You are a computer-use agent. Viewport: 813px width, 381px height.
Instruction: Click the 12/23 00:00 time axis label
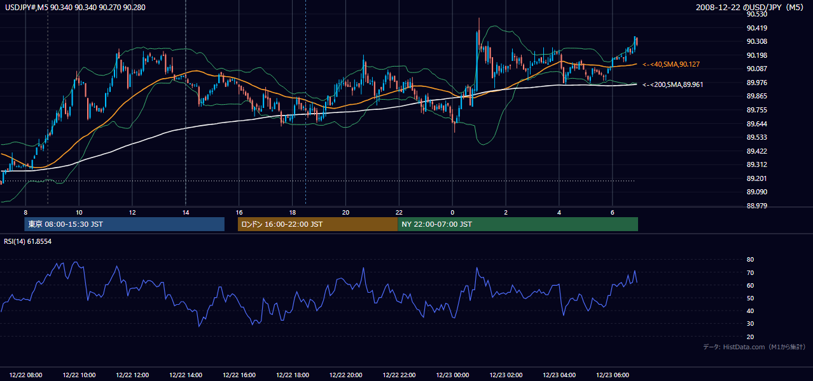click(453, 375)
